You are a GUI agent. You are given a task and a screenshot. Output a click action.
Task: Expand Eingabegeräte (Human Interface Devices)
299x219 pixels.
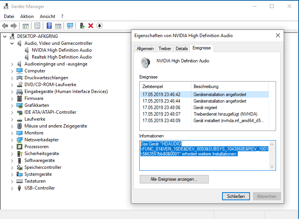[x=12, y=92]
